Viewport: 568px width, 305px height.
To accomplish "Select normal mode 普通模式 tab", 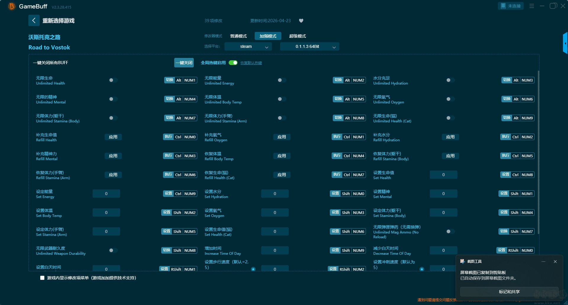I will point(238,36).
